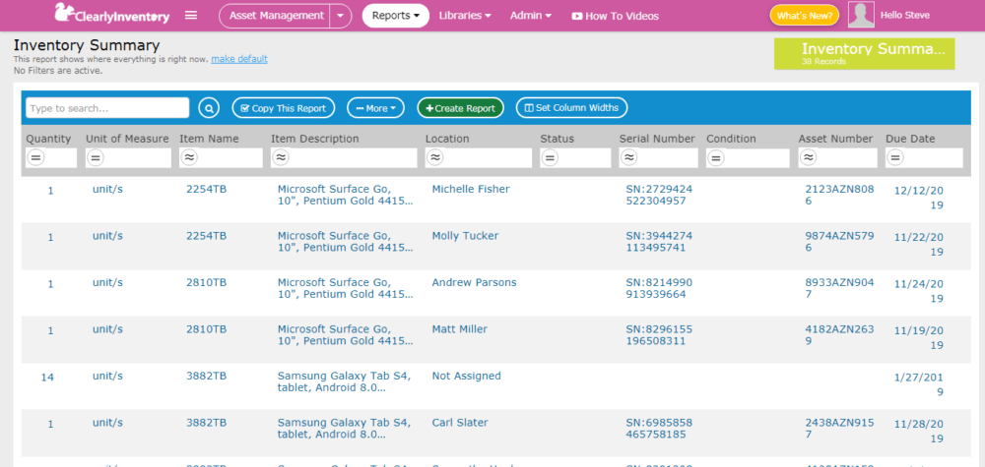Click the Asset Number filter approx icon
This screenshot has width=985, height=467.
coord(809,158)
